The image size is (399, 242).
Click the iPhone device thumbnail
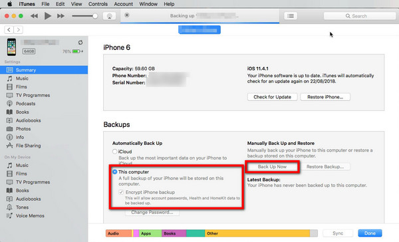tap(11, 47)
